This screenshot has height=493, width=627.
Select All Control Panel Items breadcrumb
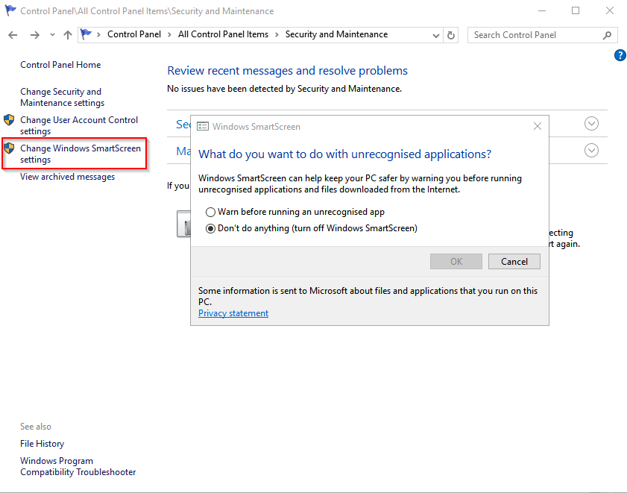coord(223,34)
